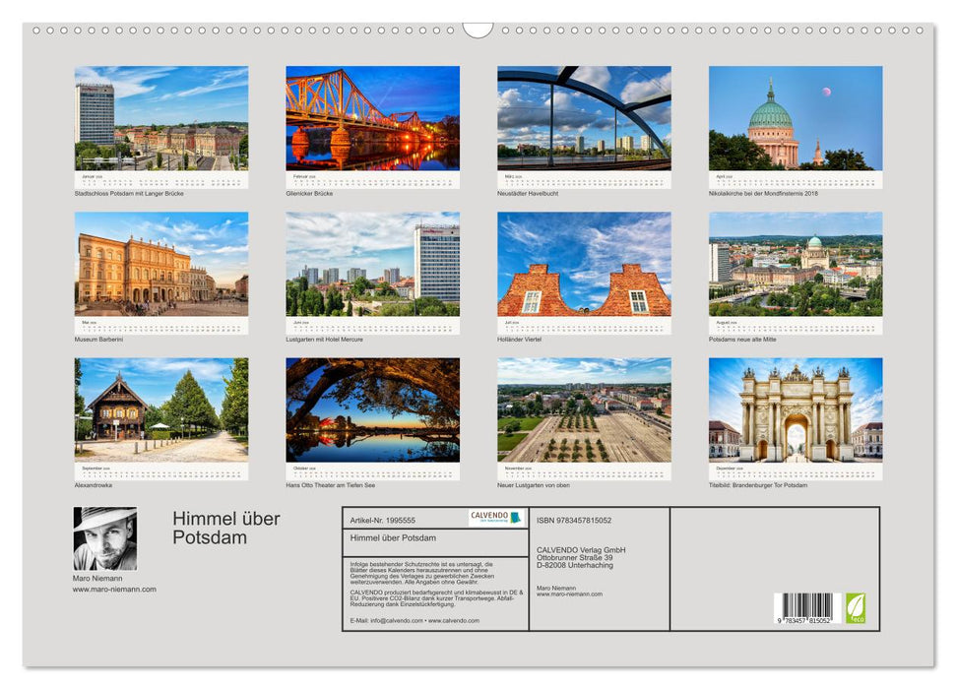Select the Hans Otto Theater am Tiefen See image
Viewport: 956px width, 689px height.
click(372, 409)
